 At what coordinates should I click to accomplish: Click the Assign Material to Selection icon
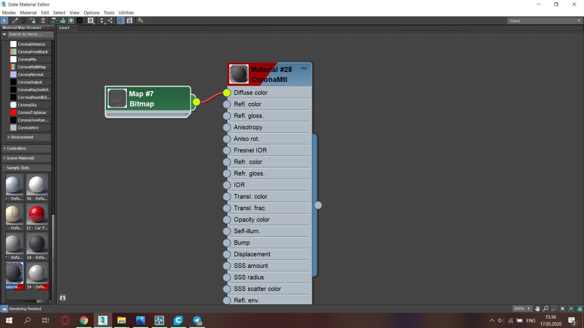33,20
